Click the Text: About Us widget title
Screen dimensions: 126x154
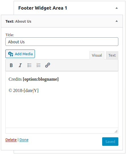point(18,21)
